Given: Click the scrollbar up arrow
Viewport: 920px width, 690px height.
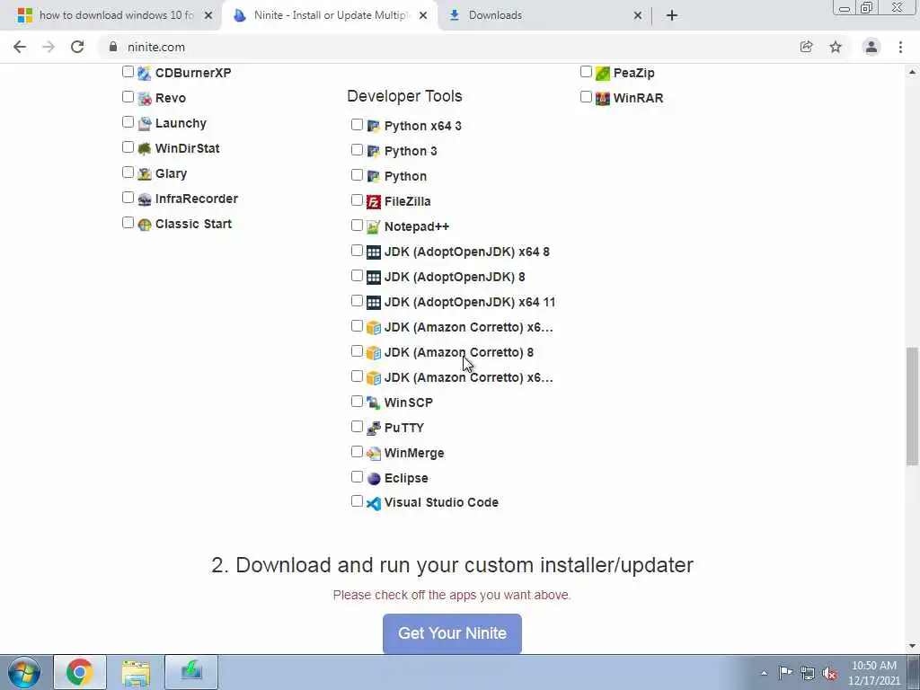Looking at the screenshot, I should pyautogui.click(x=912, y=72).
